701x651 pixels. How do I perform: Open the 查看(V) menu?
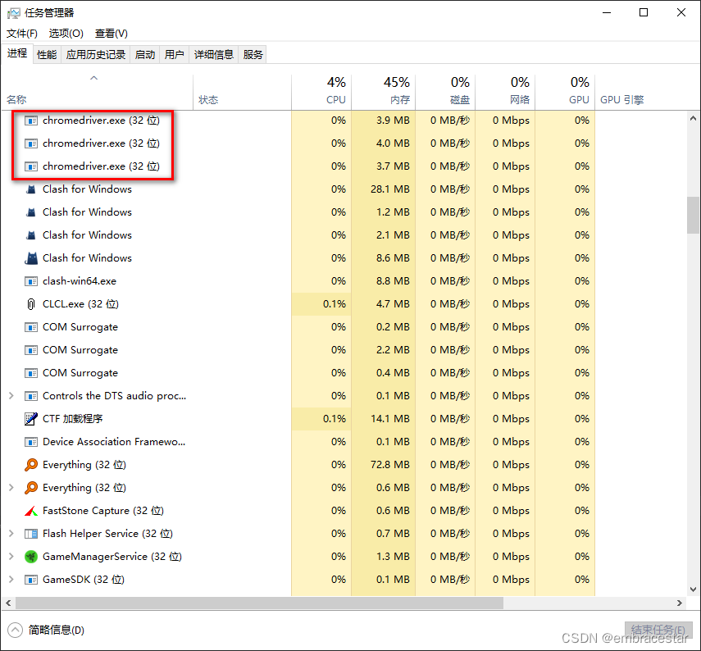[x=111, y=34]
